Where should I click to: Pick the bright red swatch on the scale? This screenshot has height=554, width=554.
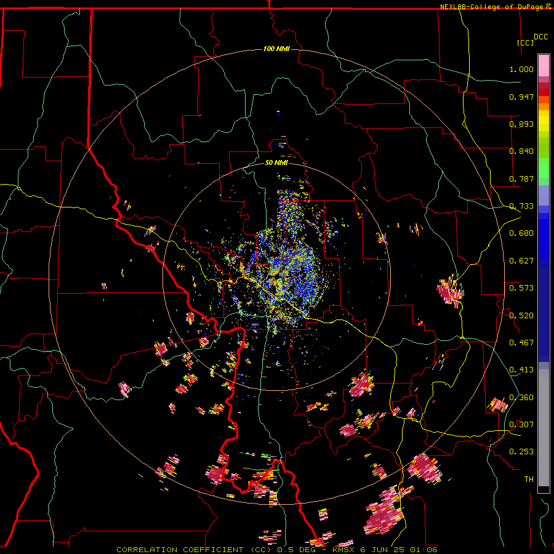click(x=544, y=92)
